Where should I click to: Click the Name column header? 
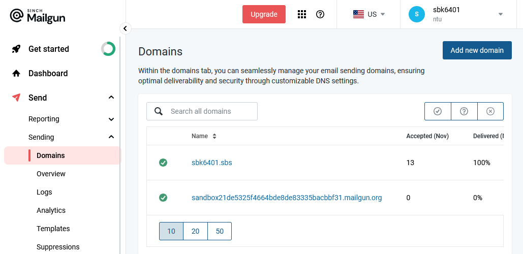point(199,136)
